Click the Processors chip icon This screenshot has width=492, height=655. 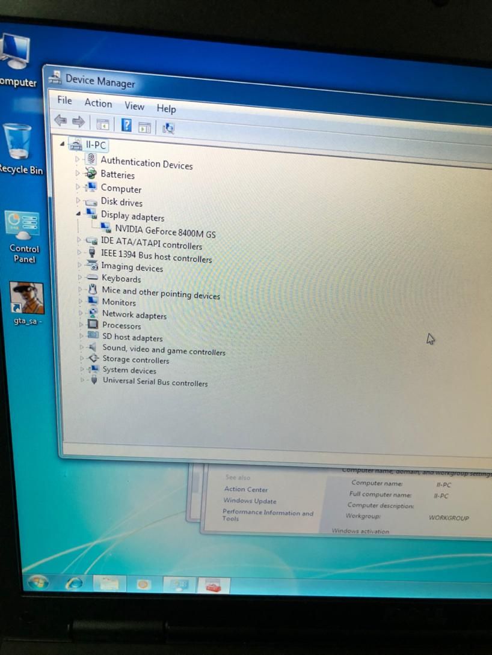point(93,324)
